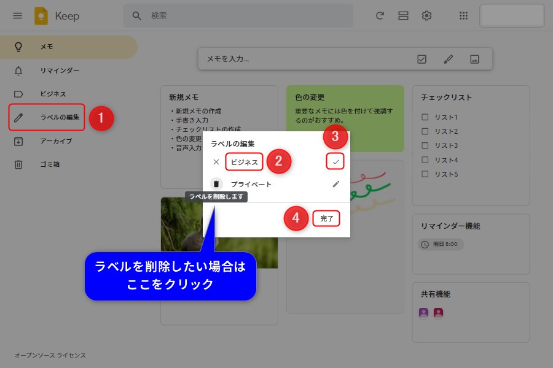Image resolution: width=553 pixels, height=368 pixels.
Task: Create new image note with picture icon
Action: 474,59
